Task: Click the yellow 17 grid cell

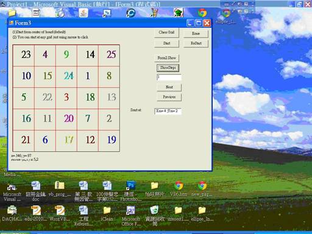Action: click(x=66, y=141)
